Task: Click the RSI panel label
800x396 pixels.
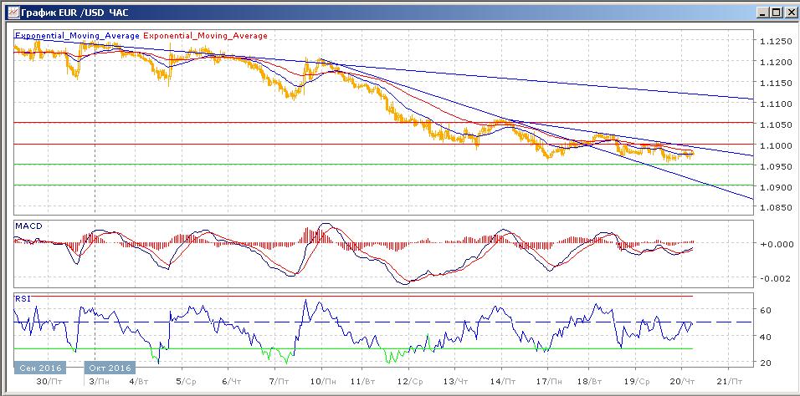Action: pos(23,298)
